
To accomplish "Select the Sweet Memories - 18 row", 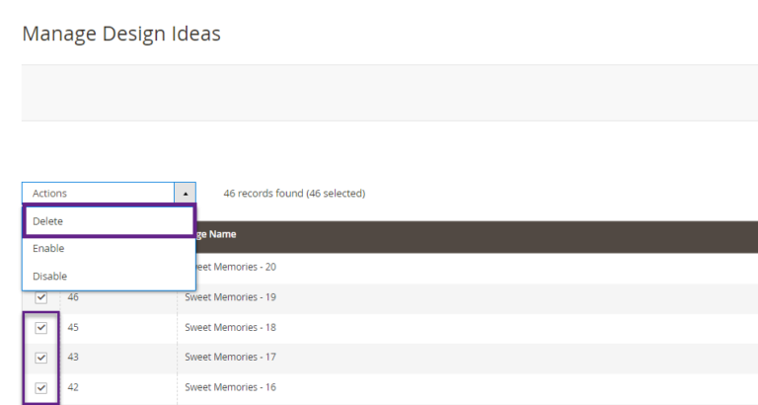I will coord(230,328).
